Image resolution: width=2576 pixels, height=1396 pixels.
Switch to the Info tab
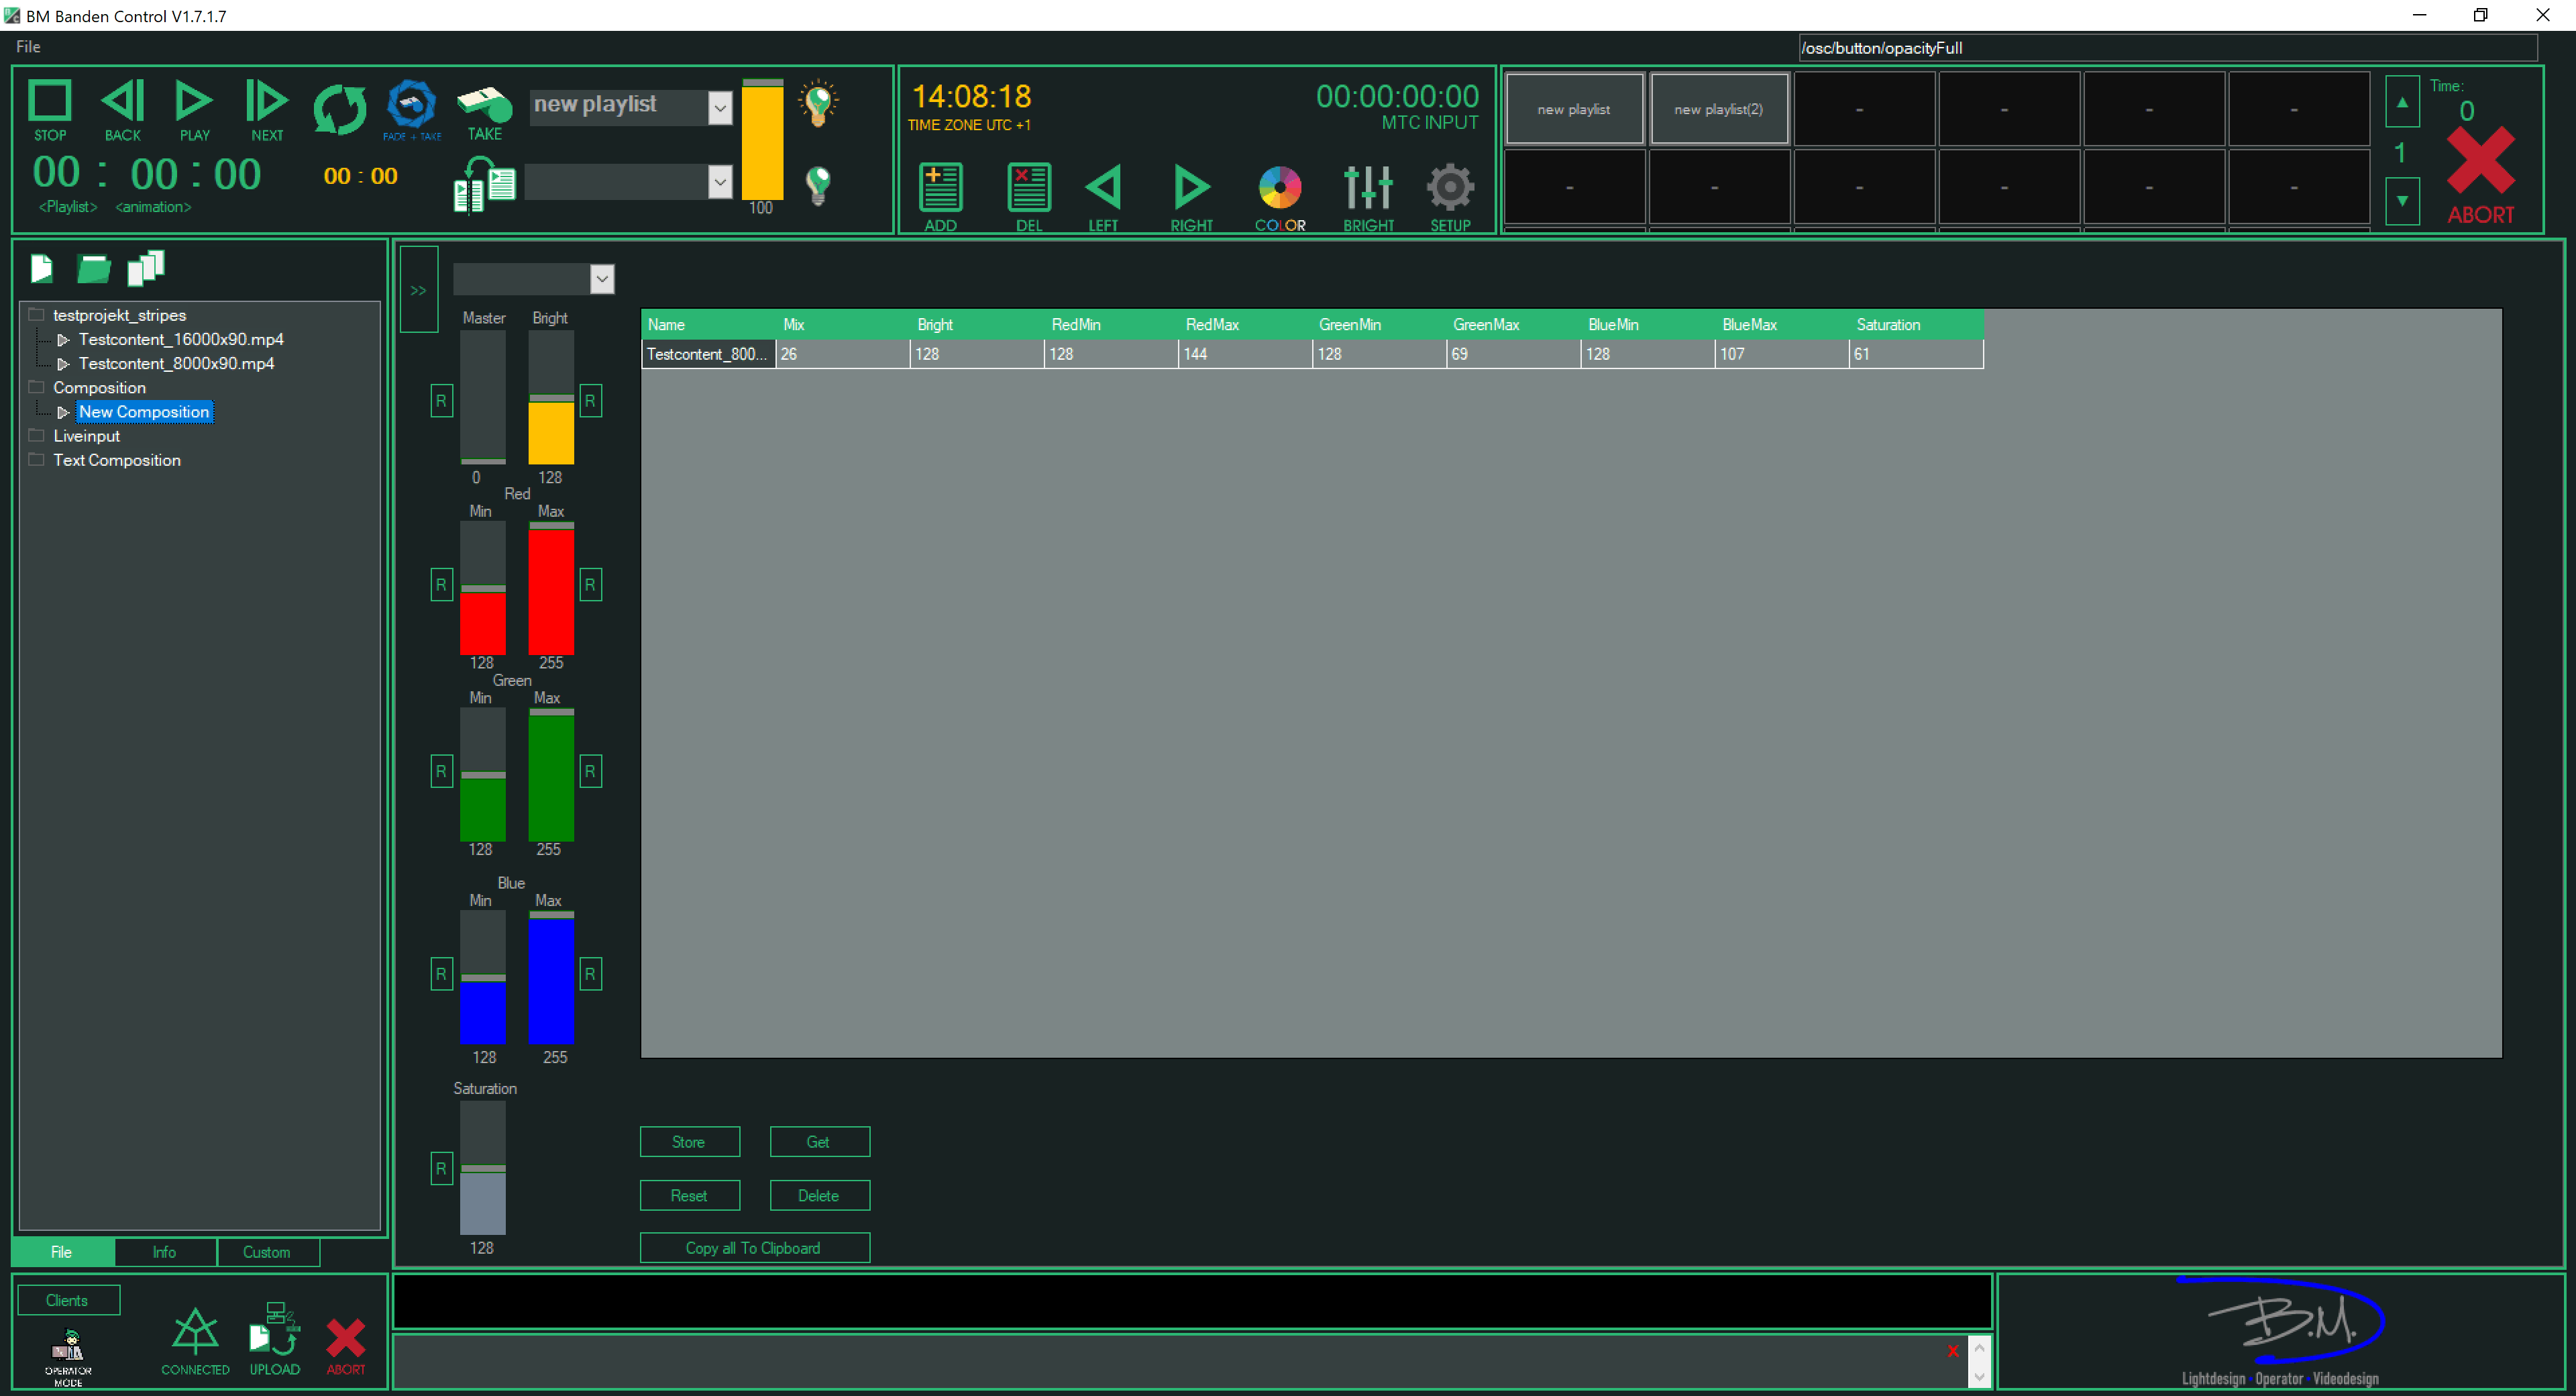164,1252
